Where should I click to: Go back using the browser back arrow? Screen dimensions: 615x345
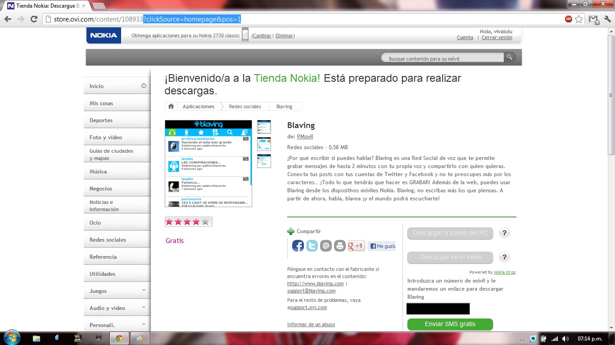[x=8, y=19]
